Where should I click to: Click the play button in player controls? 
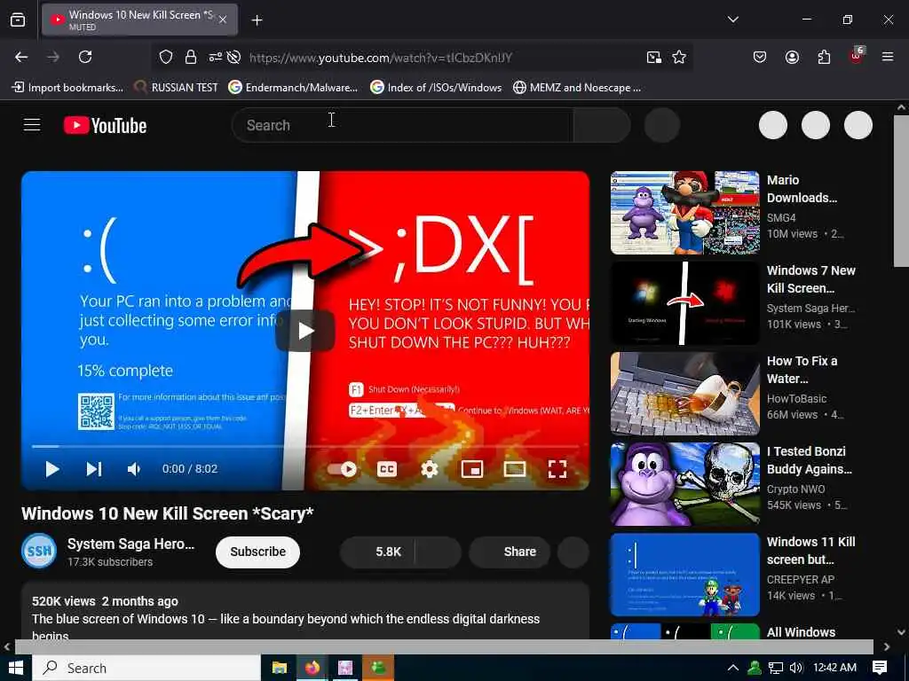52,469
